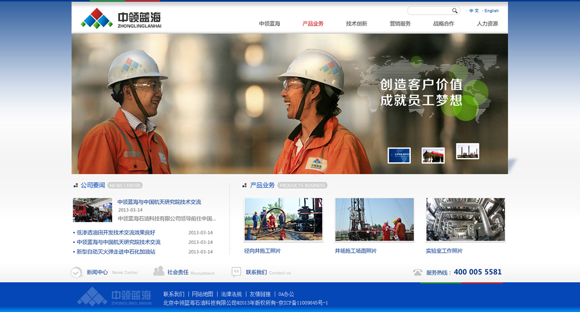580x312 pixels.
Task: Select the third banner slide thumbnail
Action: click(467, 151)
